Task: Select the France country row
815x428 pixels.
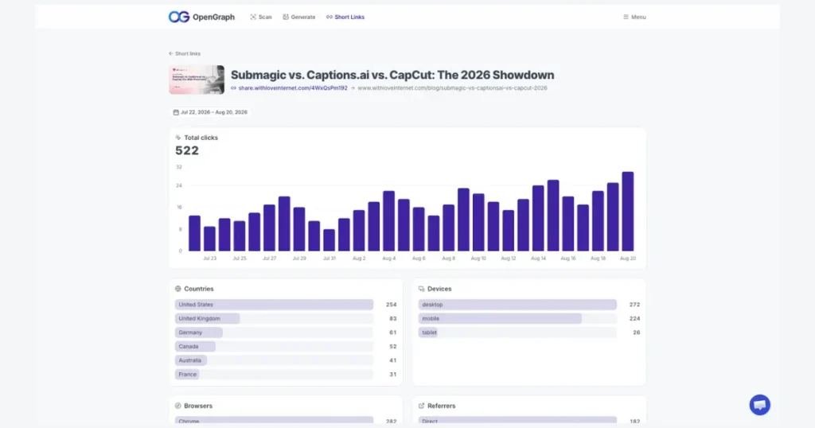Action: click(286, 375)
